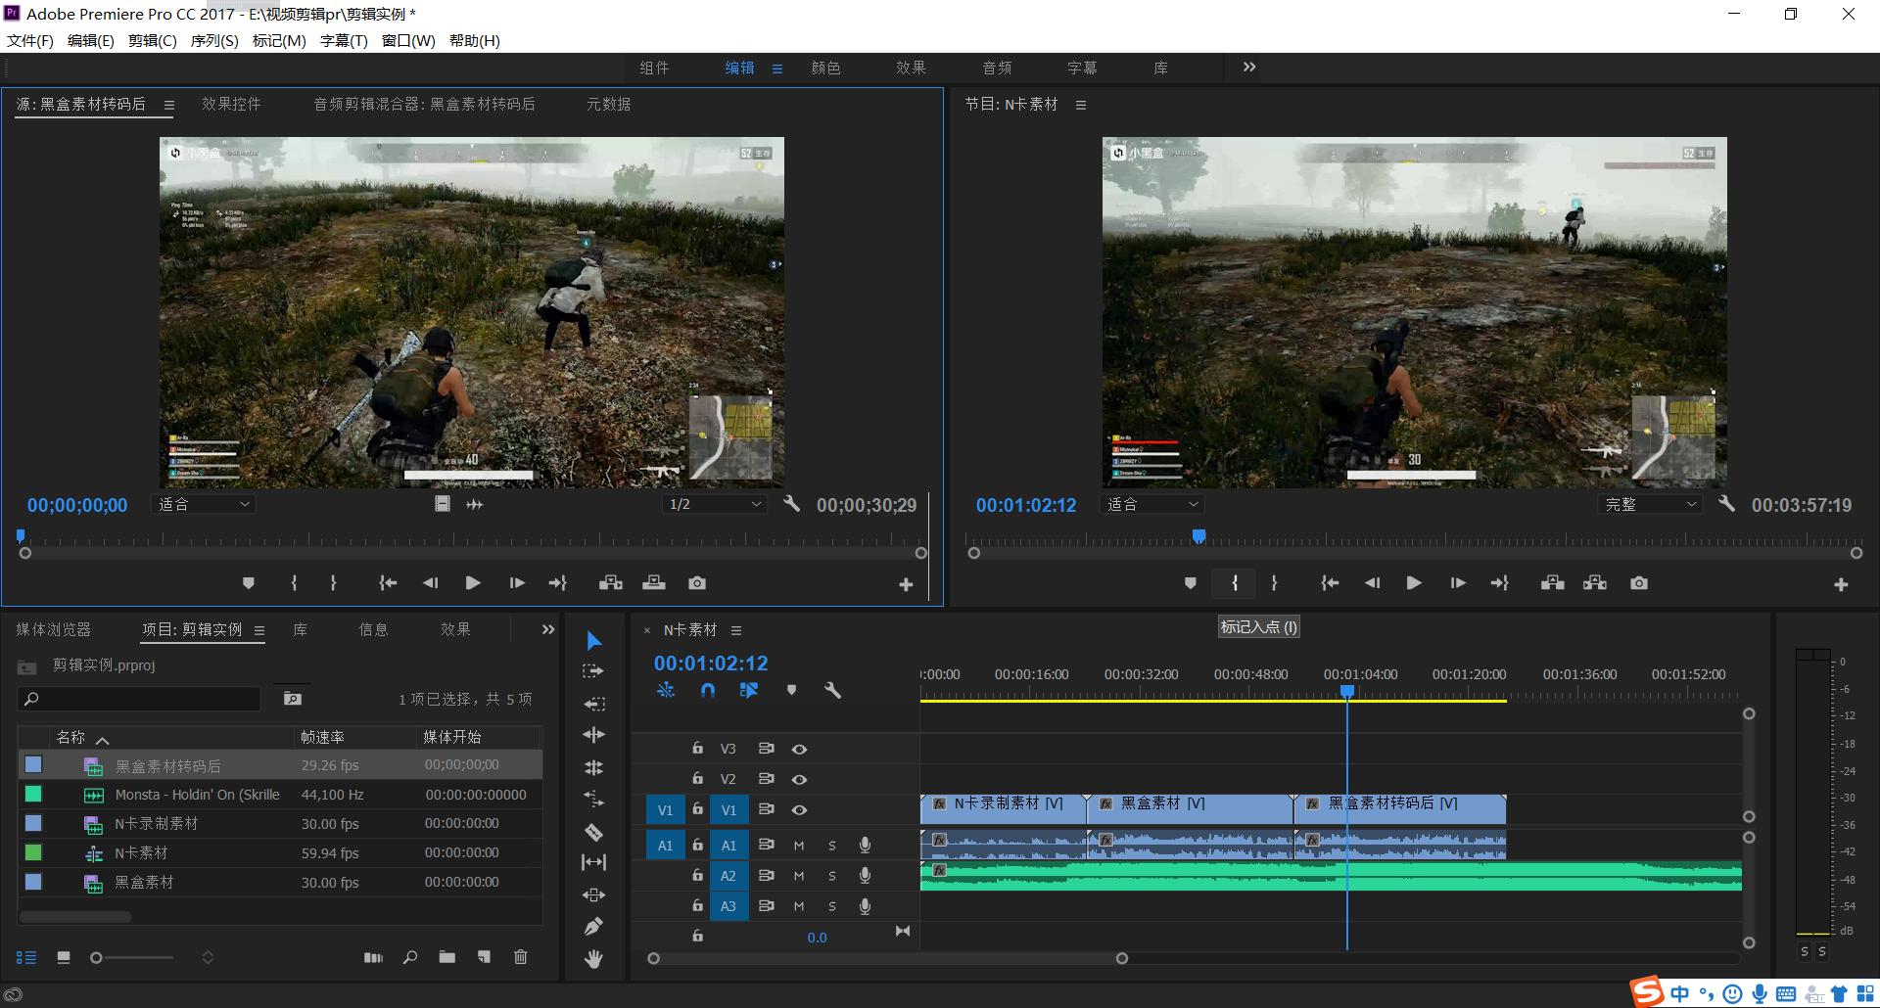
Task: Toggle V1 track output eye icon
Action: point(799,810)
